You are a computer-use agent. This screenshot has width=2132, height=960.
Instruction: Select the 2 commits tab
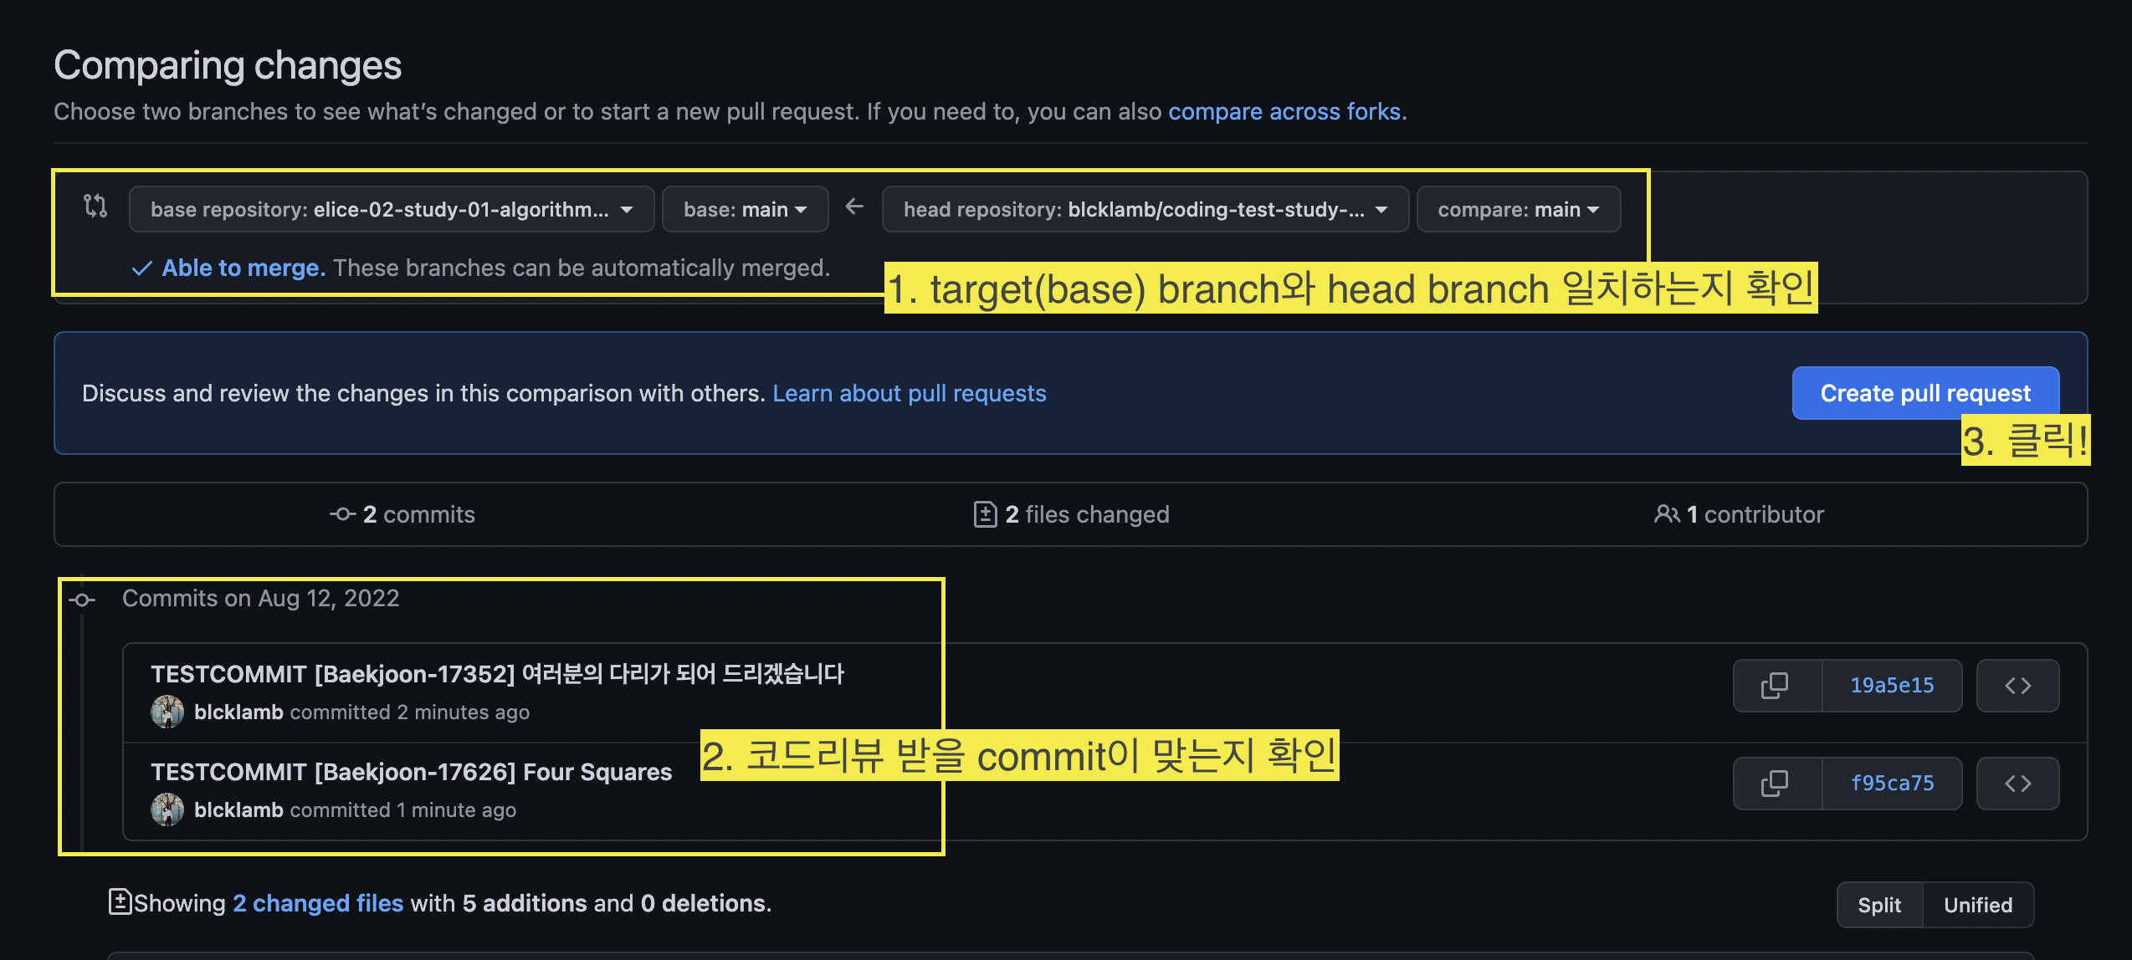click(x=403, y=514)
